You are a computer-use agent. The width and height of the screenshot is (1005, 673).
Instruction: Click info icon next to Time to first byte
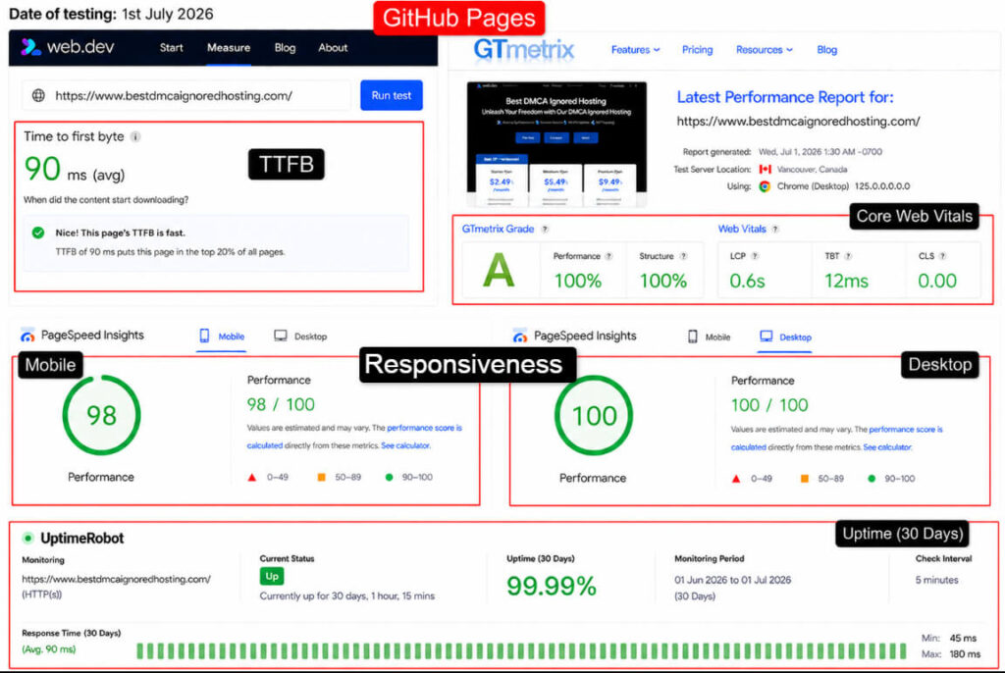click(x=135, y=136)
